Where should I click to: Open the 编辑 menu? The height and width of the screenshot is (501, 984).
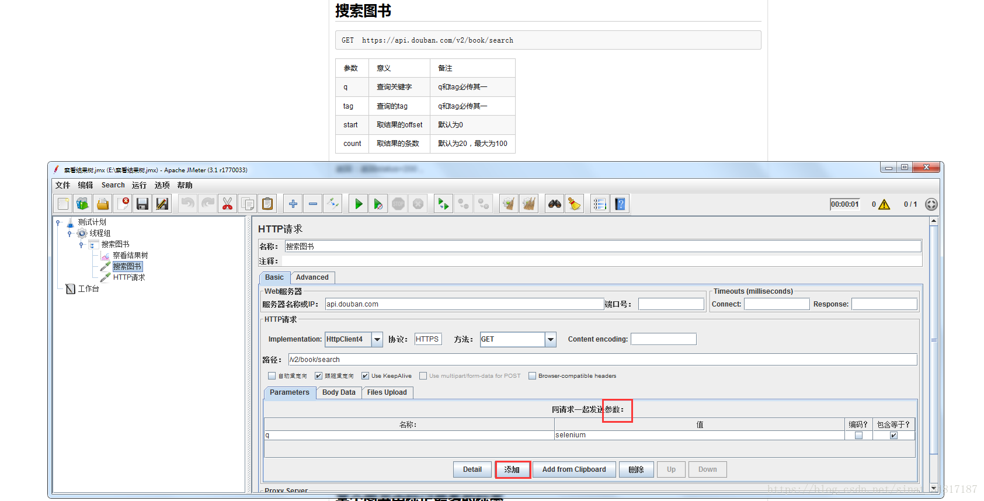coord(85,185)
